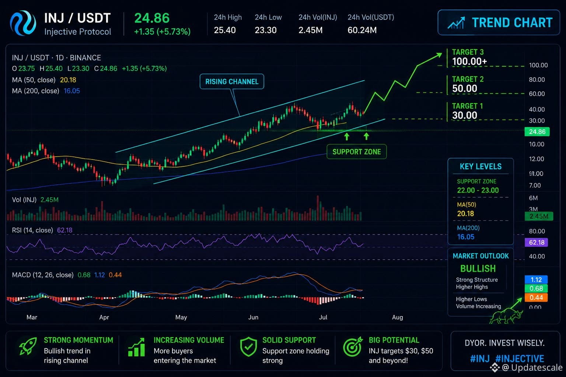Click the TARGET 1 30.00 label
This screenshot has height=377, width=566.
(467, 111)
